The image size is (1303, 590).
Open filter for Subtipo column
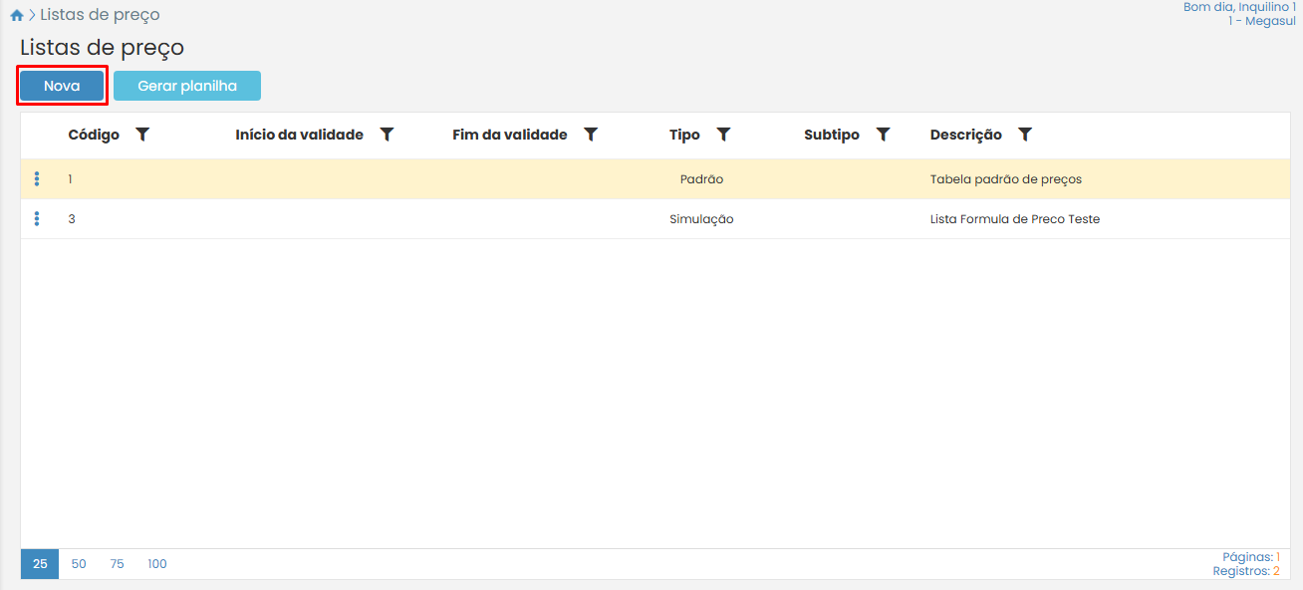point(883,135)
